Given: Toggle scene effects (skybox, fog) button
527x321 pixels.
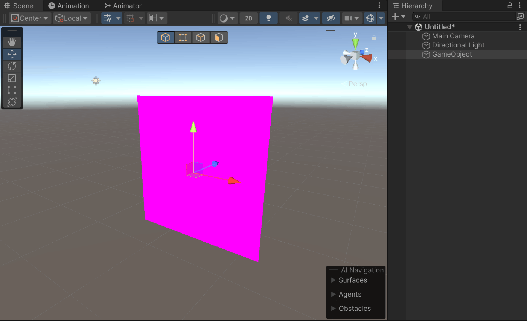Looking at the screenshot, I should (x=306, y=18).
